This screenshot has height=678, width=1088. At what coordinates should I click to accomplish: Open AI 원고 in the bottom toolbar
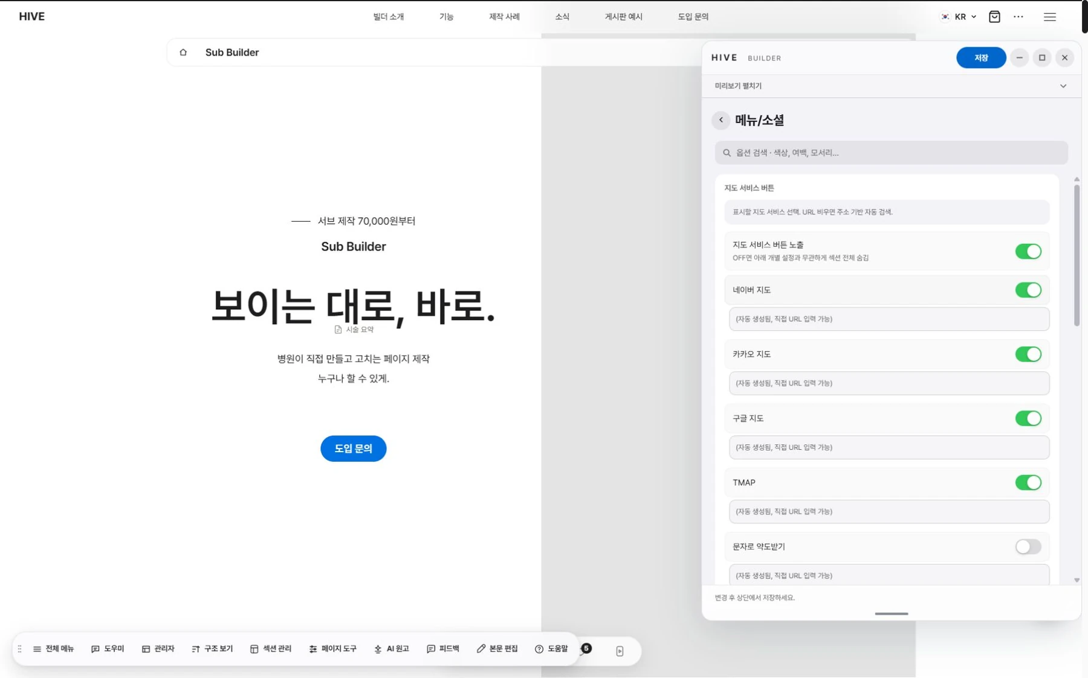392,649
